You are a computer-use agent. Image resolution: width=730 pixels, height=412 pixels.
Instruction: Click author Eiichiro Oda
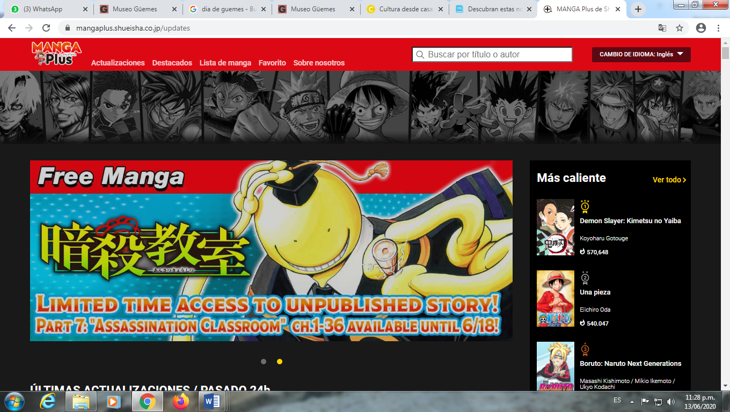pyautogui.click(x=595, y=310)
